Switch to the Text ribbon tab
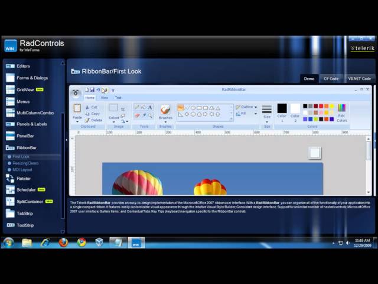Viewport: 378px width, 284px height. coord(118,98)
